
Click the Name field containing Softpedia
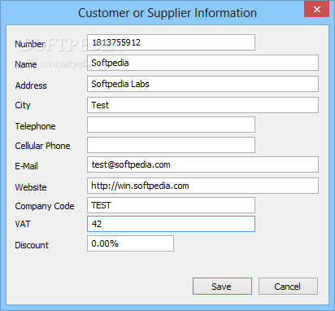click(202, 63)
